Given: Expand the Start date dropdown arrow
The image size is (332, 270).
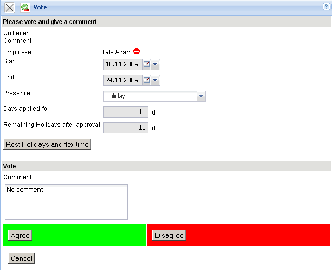Looking at the screenshot, I should (x=156, y=64).
